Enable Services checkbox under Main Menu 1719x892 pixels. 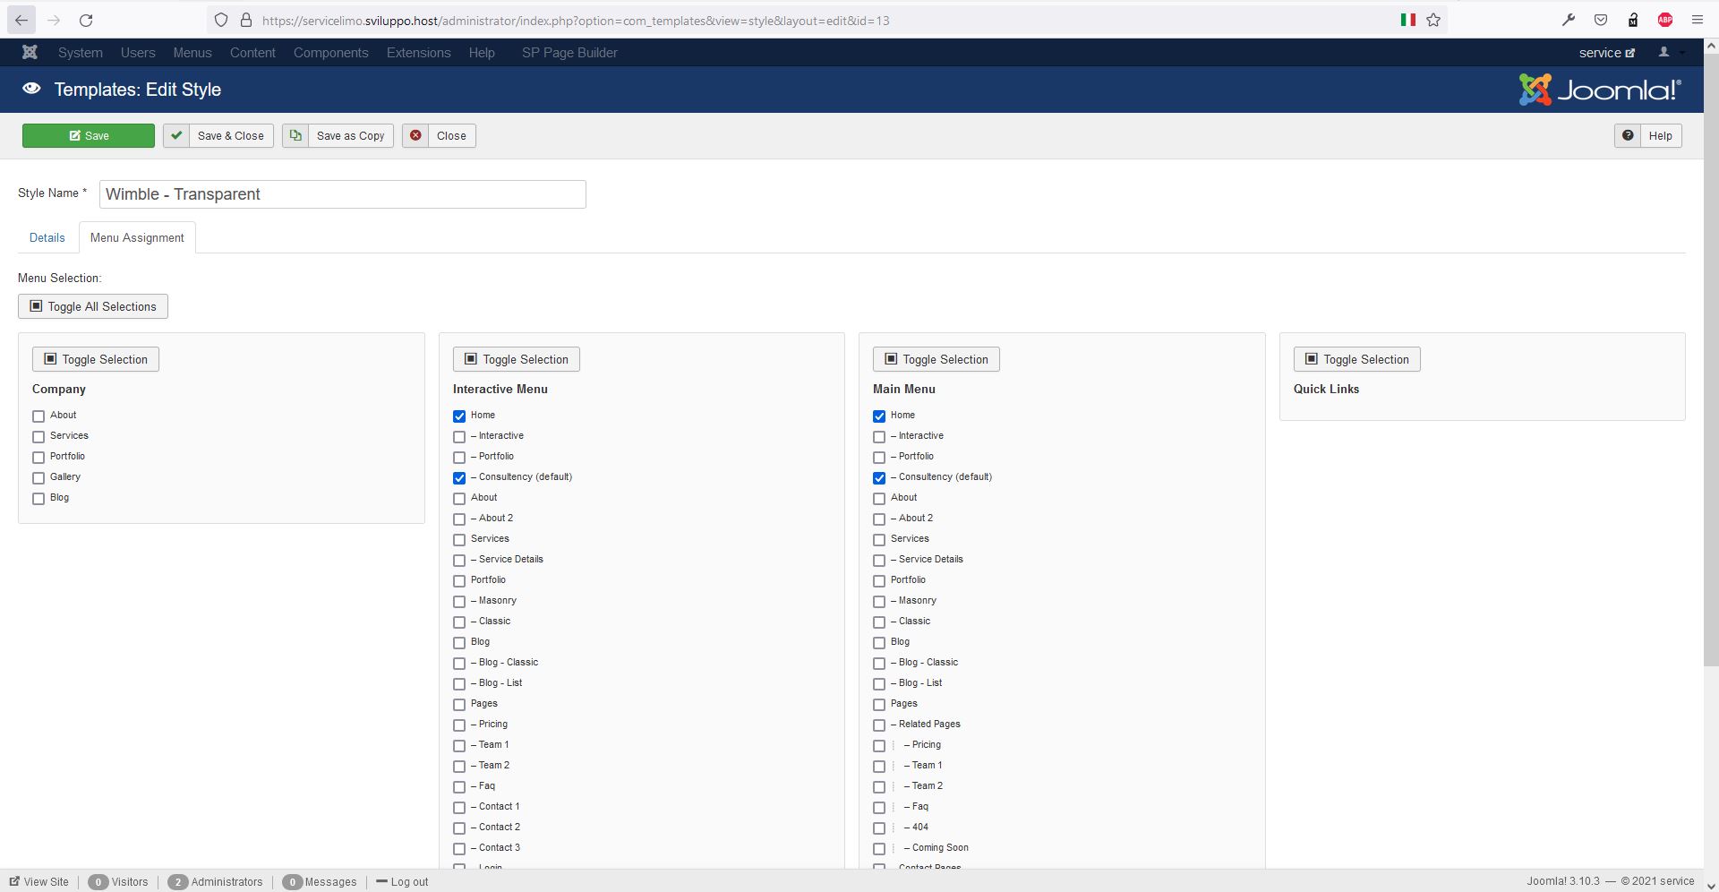click(879, 540)
